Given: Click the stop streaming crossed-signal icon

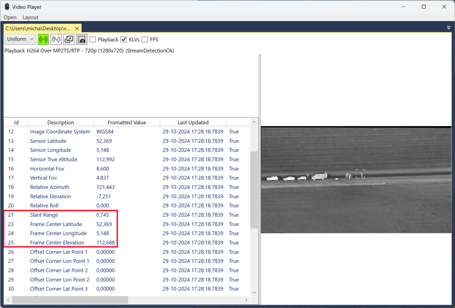Looking at the screenshot, I should click(56, 39).
